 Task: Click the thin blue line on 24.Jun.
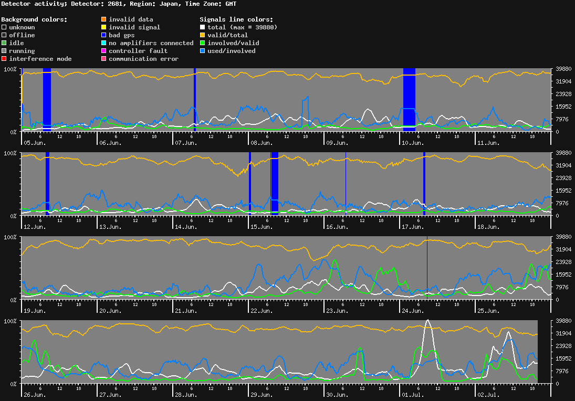[427, 268]
